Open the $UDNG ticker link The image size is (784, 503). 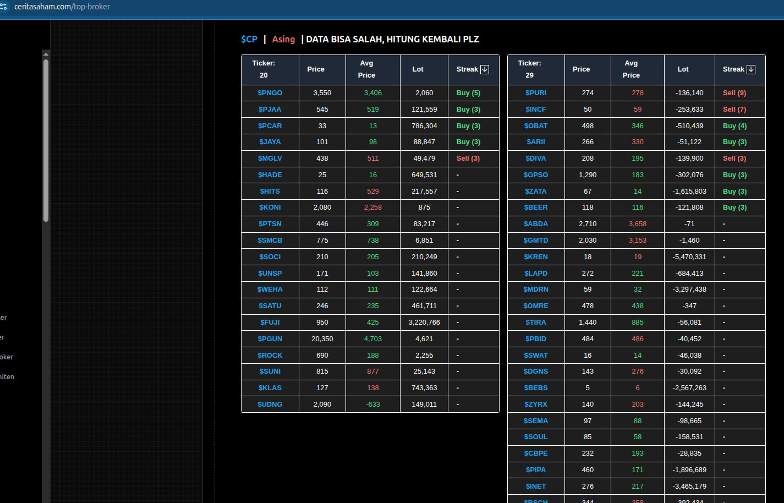[270, 404]
